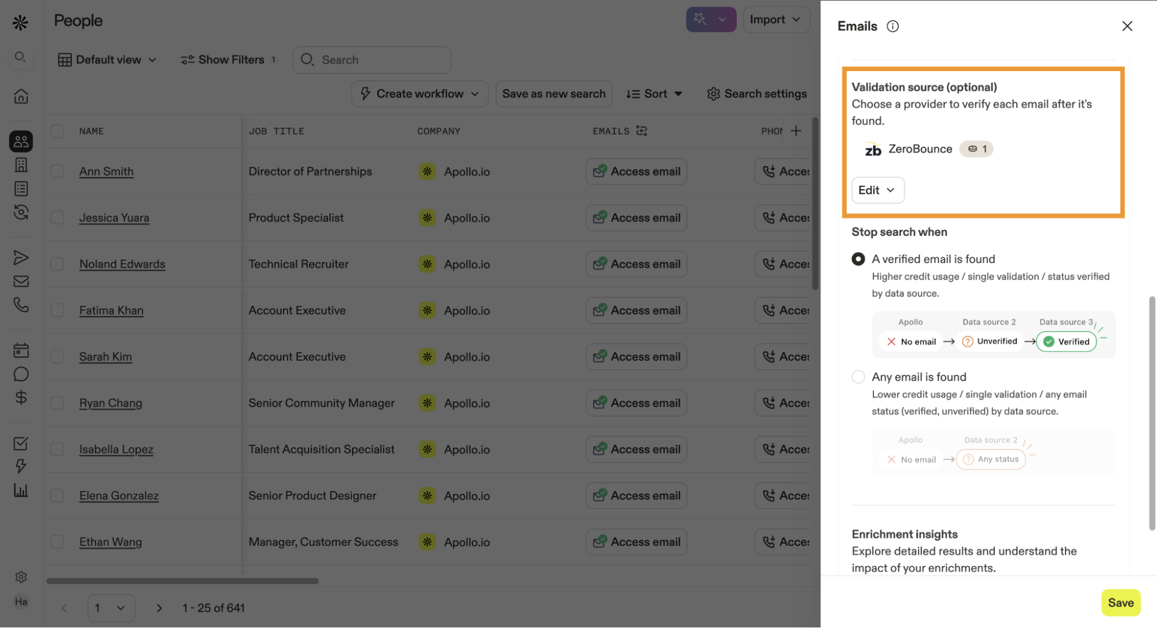Check the box next to Ann Smith
Viewport: 1157px width, 628px height.
coord(57,171)
